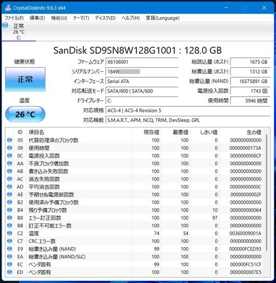Click status icon for ID AB row

click(10, 171)
